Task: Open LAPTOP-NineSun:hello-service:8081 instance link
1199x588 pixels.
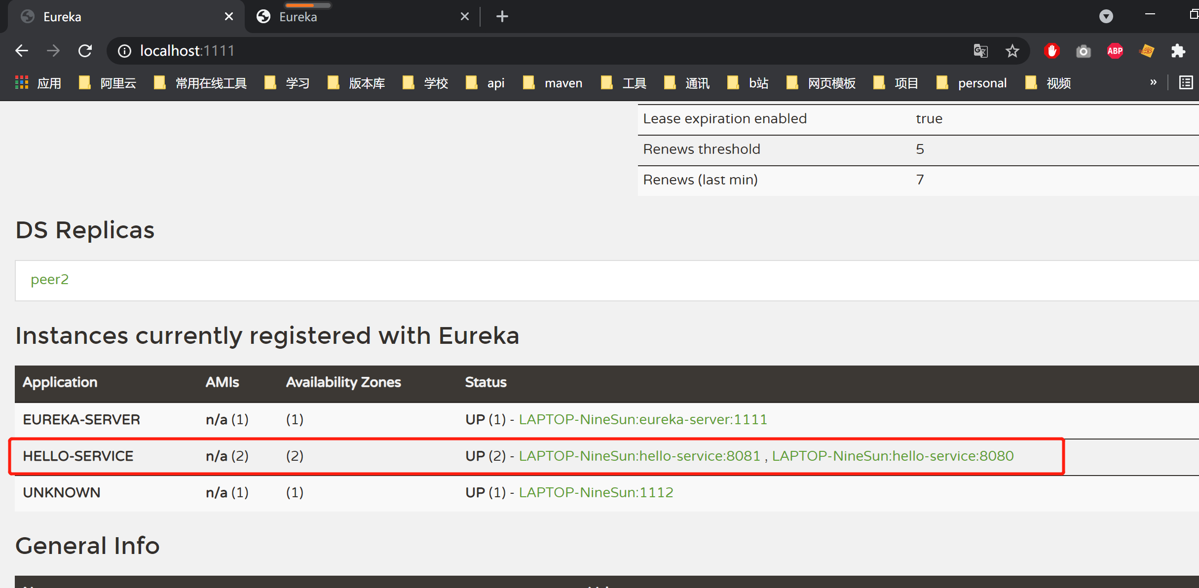Action: 639,456
